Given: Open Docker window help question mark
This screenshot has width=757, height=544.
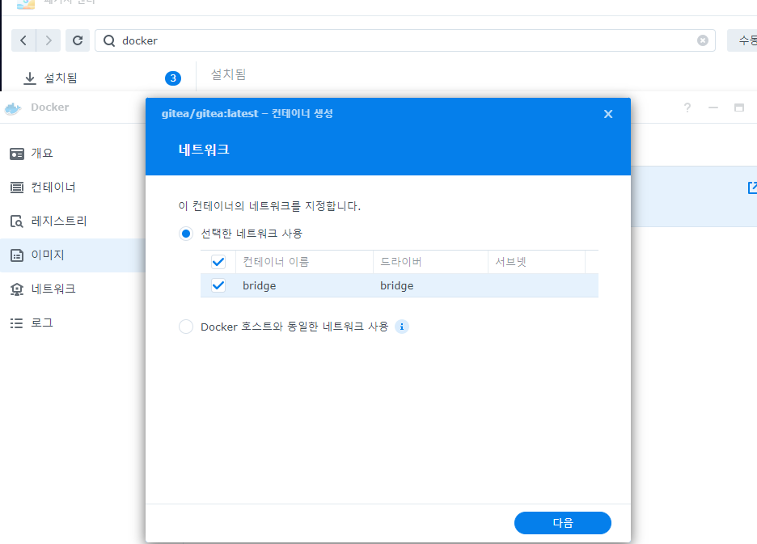Looking at the screenshot, I should tap(687, 108).
